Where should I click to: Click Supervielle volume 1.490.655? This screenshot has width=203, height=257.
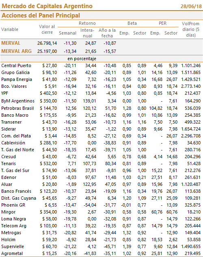(x=191, y=246)
